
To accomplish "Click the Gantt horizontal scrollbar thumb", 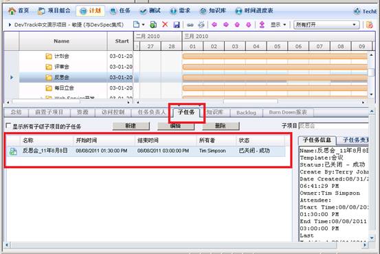I will [250, 101].
